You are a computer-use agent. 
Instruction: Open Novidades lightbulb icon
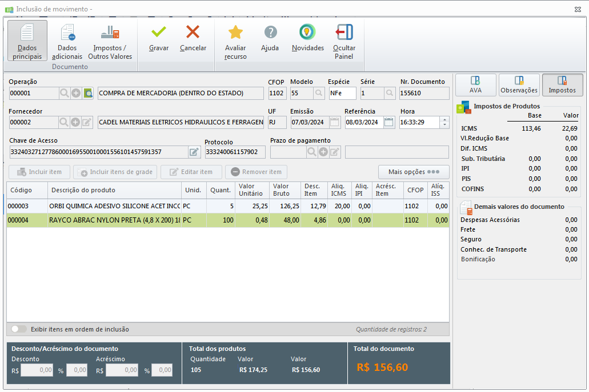[x=307, y=33]
